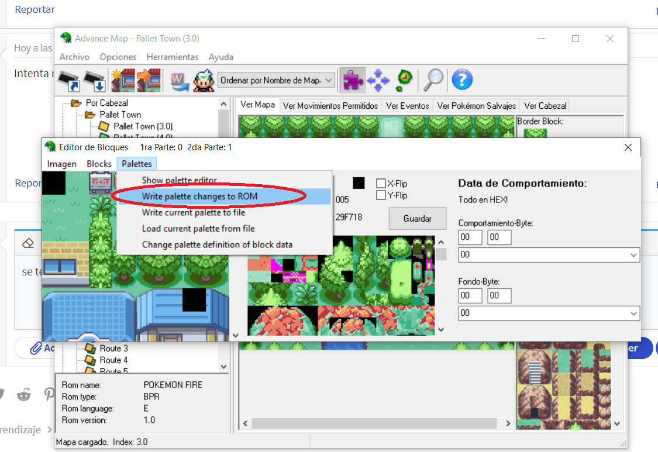Click the black color swatch beside X-Flip
Viewport: 658px width, 452px height.
[x=359, y=183]
